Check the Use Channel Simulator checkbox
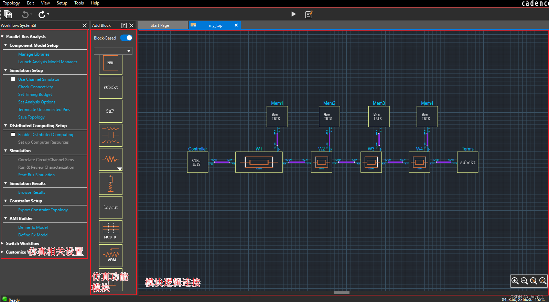549x302 pixels. (x=13, y=79)
